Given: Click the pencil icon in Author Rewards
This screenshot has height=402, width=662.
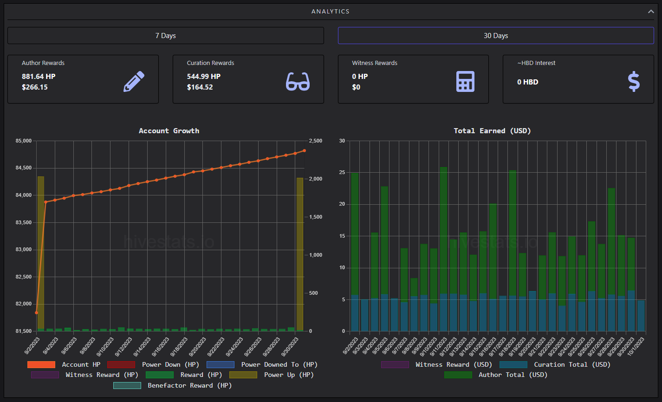Looking at the screenshot, I should tap(134, 82).
